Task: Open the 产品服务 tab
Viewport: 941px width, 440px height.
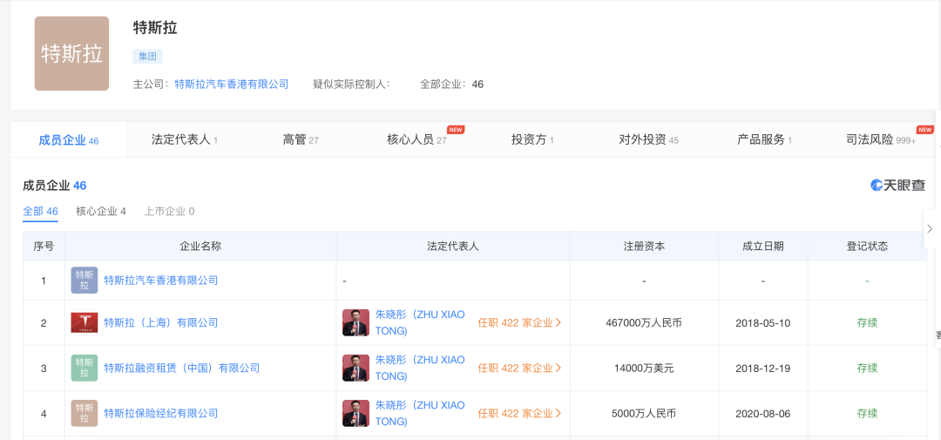Action: [765, 140]
